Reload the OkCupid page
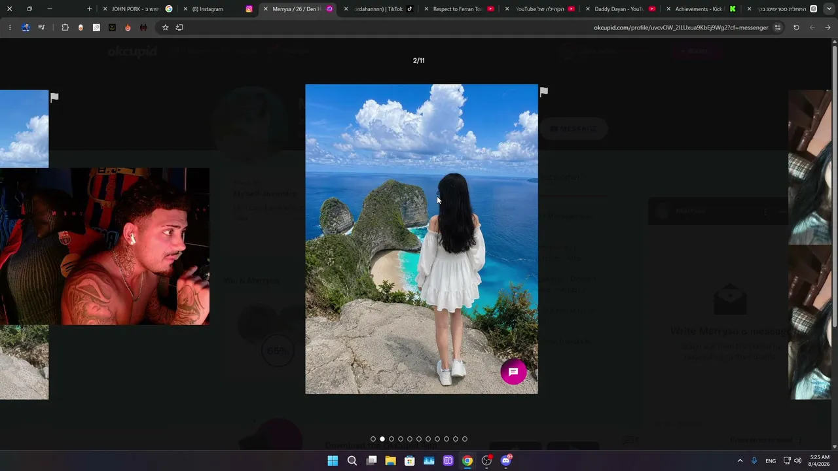This screenshot has height=471, width=838. point(796,27)
